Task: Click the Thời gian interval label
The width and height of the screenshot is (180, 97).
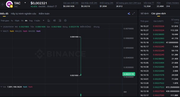Action: (5, 21)
